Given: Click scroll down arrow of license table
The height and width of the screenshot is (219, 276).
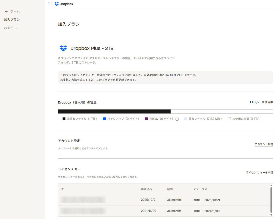Looking at the screenshot, I should (x=271, y=215).
